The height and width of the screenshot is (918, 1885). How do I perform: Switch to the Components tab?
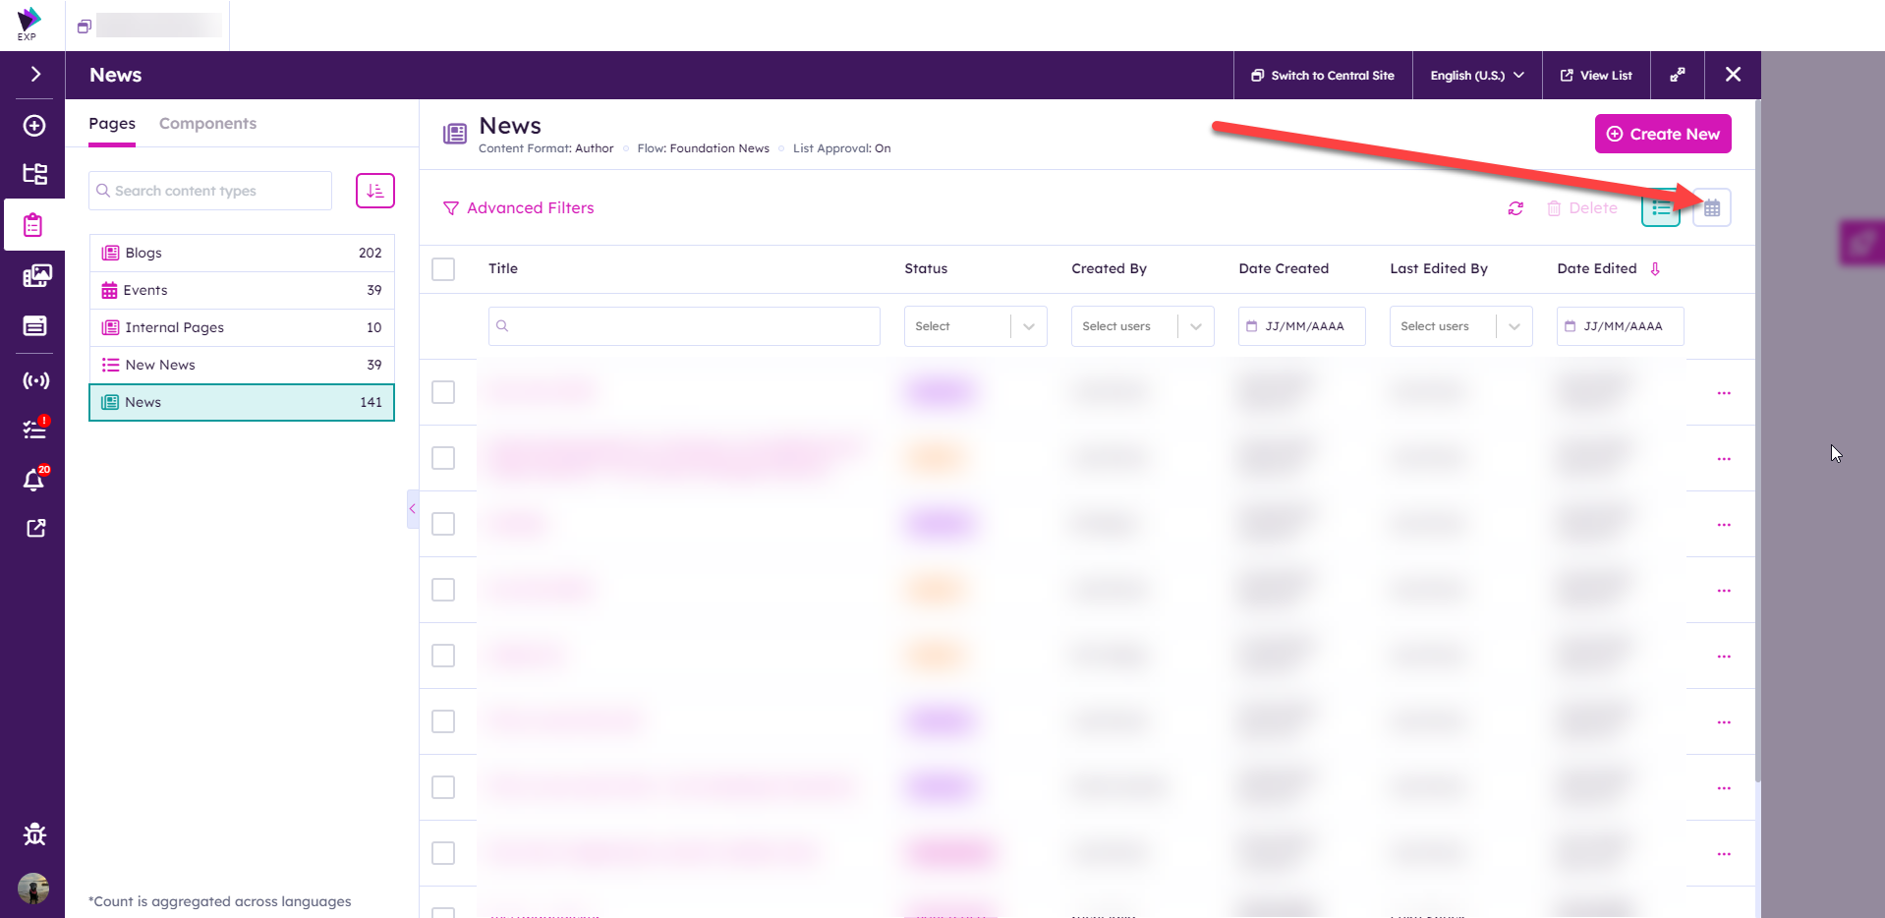(207, 124)
